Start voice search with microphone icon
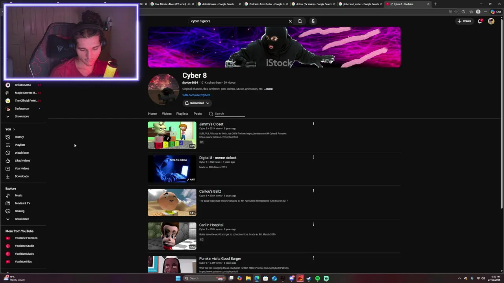This screenshot has height=283, width=504. [313, 21]
